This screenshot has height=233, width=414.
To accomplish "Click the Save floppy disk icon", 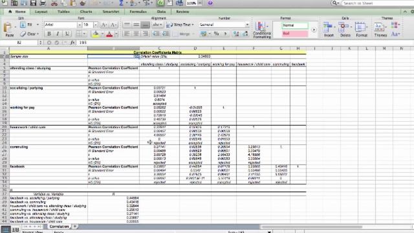I will (x=33, y=3).
